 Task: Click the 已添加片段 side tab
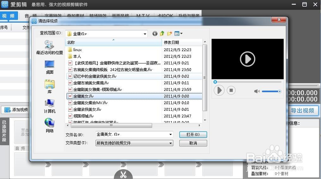point(4,131)
